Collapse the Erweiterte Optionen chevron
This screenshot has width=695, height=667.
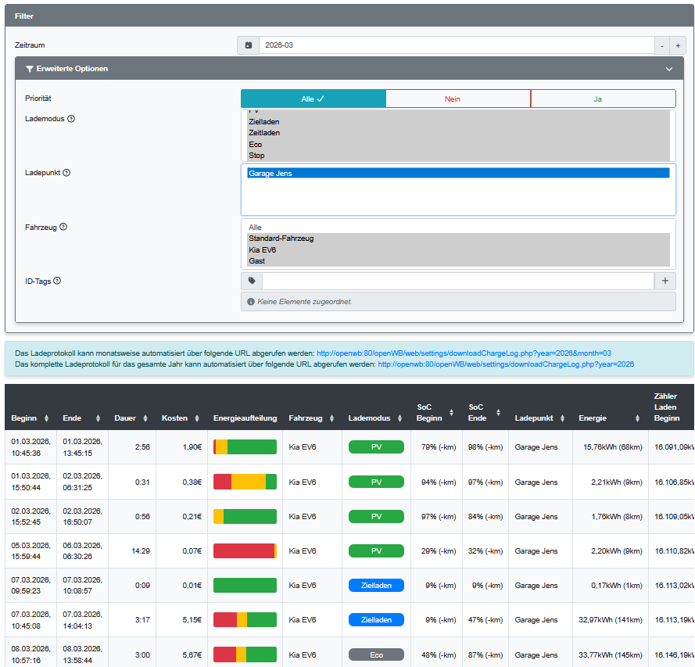click(668, 69)
